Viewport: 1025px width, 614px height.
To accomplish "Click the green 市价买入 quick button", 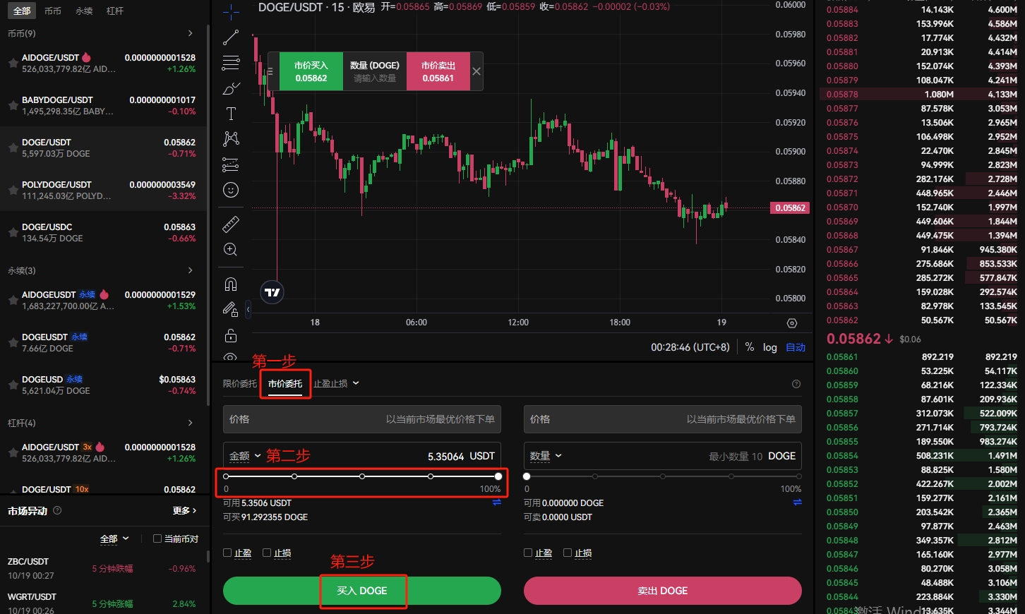I will pyautogui.click(x=311, y=71).
